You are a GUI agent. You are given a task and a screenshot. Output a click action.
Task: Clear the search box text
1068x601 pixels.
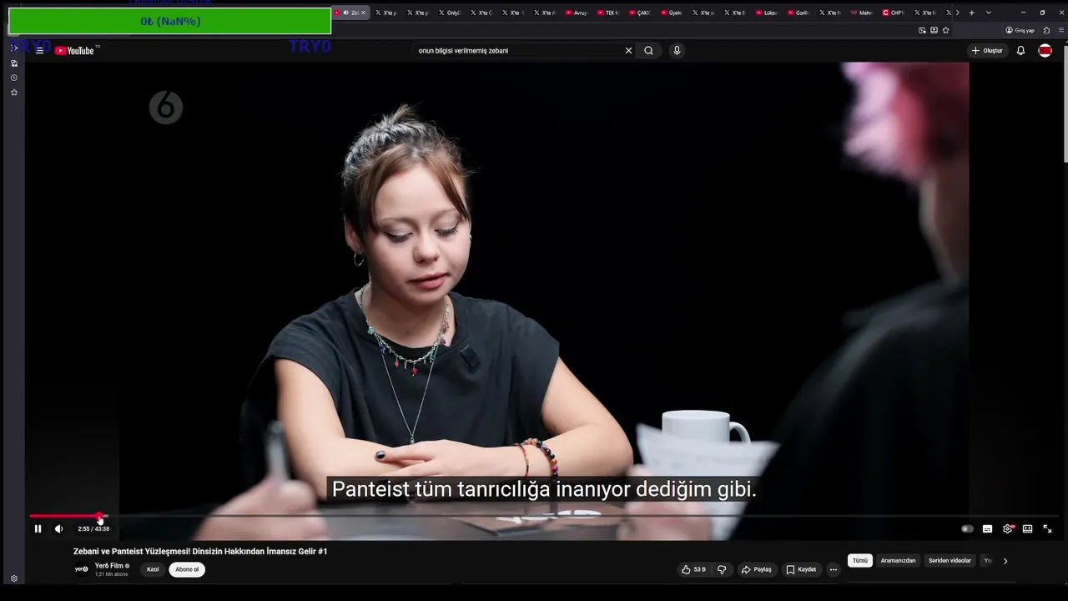tap(628, 50)
